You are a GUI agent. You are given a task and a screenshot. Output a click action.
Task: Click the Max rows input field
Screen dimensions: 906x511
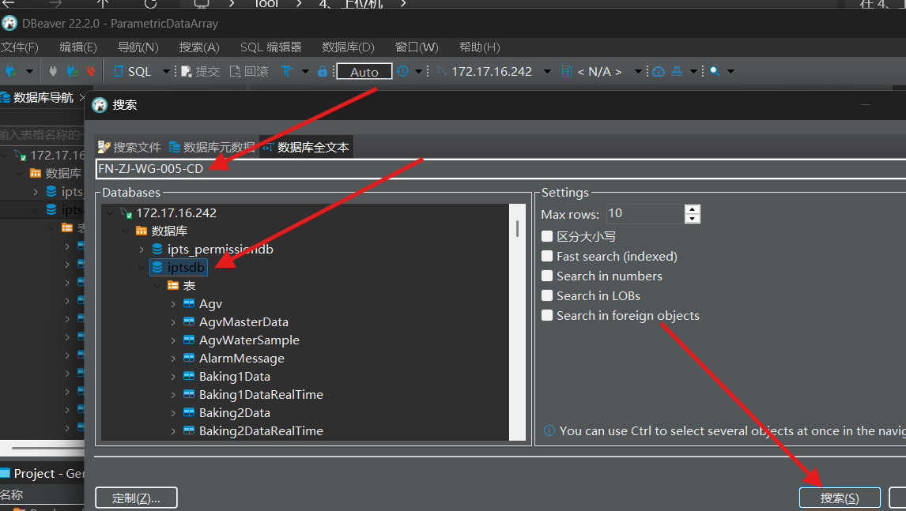click(x=644, y=213)
